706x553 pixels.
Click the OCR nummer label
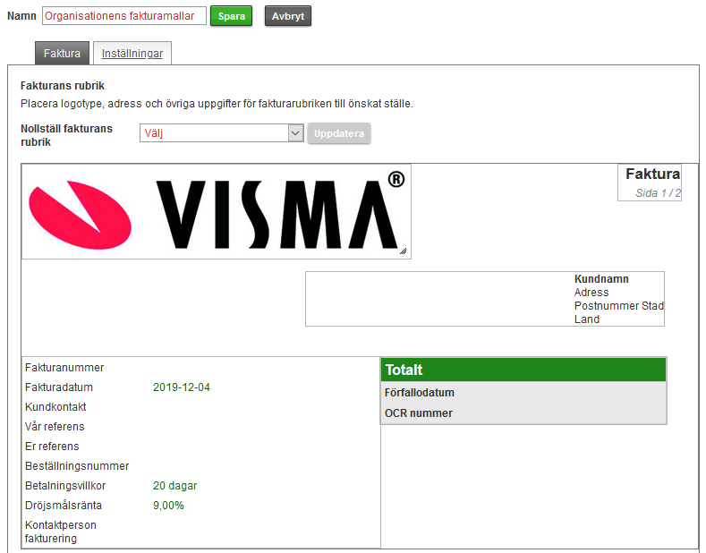pyautogui.click(x=419, y=413)
